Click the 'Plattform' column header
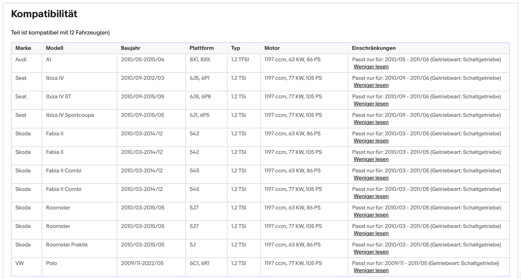Screen dimensions: 521x279 coord(201,48)
